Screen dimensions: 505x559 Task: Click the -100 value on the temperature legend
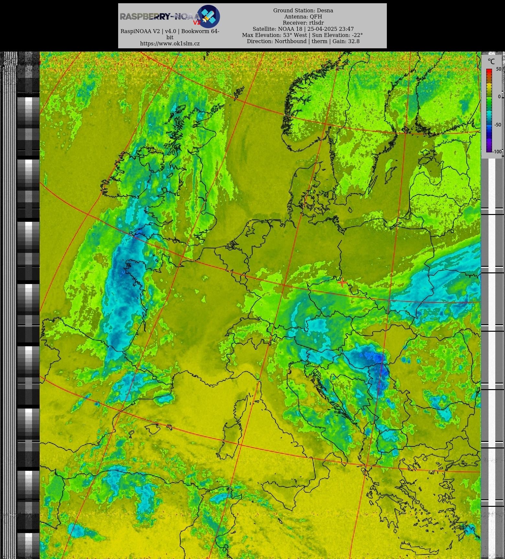pyautogui.click(x=497, y=151)
